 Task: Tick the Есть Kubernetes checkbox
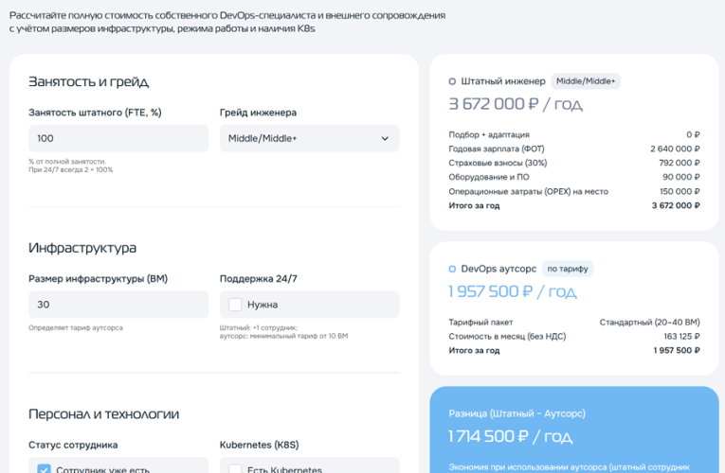click(235, 469)
